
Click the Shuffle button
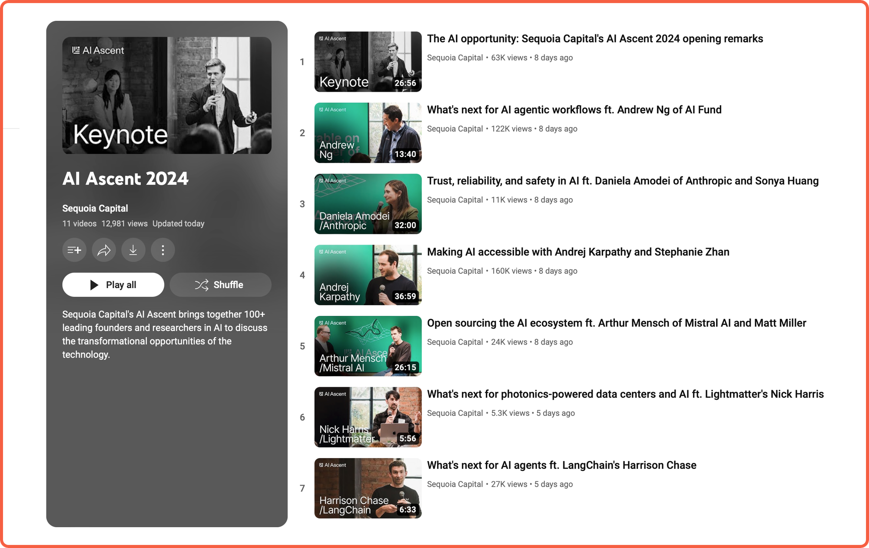(220, 285)
